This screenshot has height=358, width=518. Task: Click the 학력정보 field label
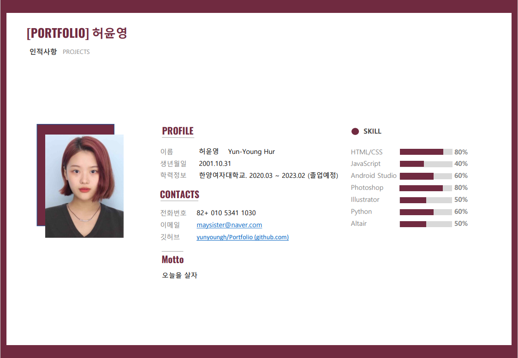[x=173, y=175]
